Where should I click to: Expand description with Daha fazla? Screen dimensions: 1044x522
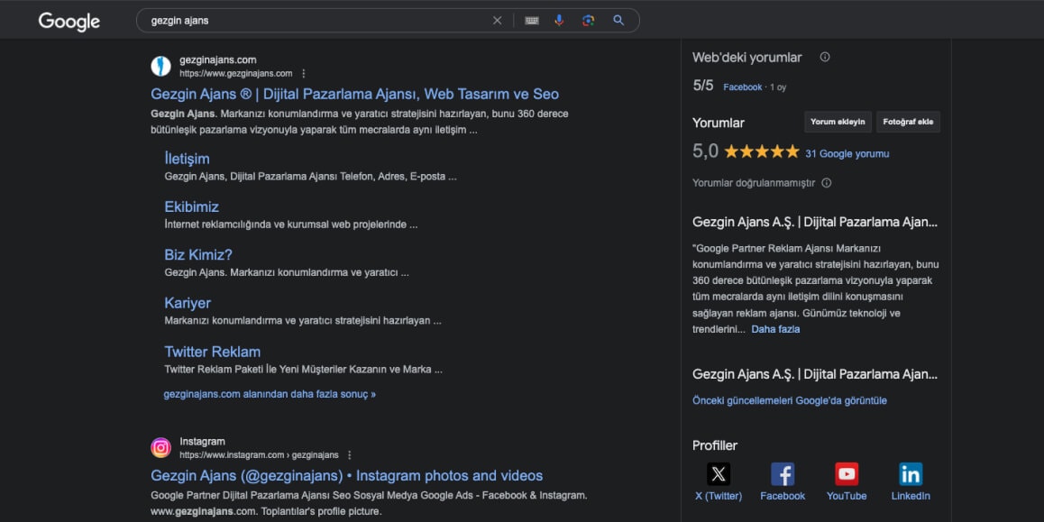(775, 329)
